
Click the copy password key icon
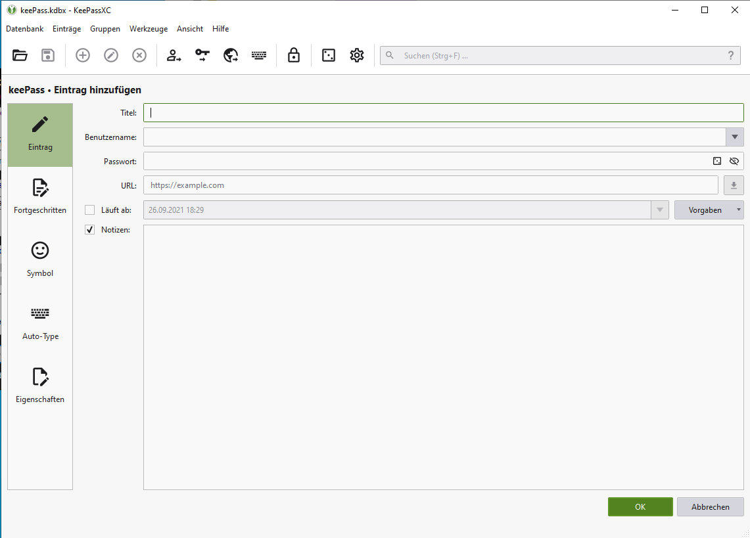202,56
